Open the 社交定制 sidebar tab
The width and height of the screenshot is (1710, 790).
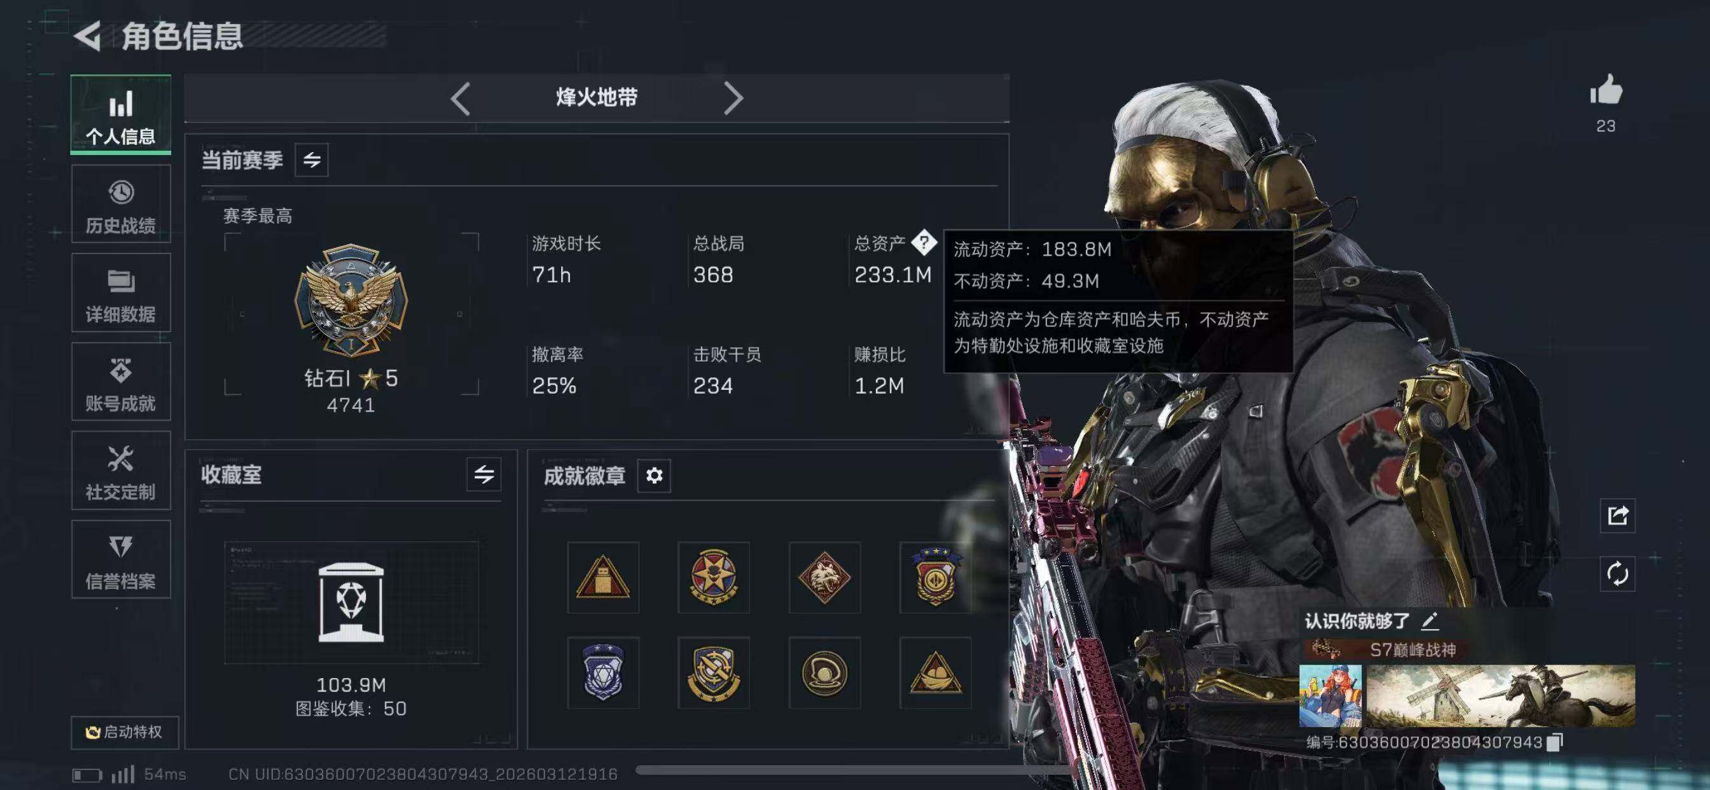tap(121, 471)
